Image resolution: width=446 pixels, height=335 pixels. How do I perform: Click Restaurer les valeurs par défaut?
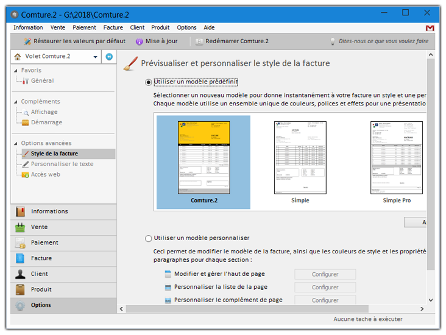[74, 41]
